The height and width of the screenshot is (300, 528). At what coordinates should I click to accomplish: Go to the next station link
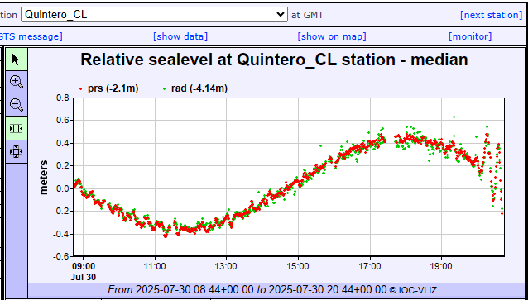(x=491, y=15)
